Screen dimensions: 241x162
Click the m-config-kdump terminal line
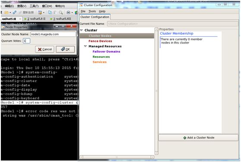pyautogui.click(x=17, y=94)
